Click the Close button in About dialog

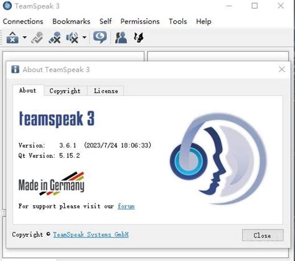tap(263, 236)
